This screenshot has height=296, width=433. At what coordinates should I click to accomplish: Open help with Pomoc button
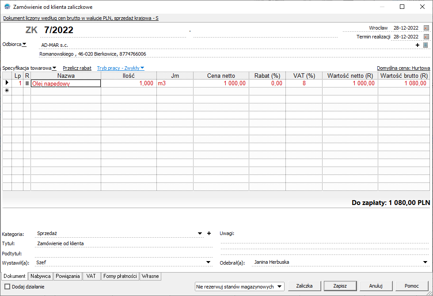pos(411,286)
